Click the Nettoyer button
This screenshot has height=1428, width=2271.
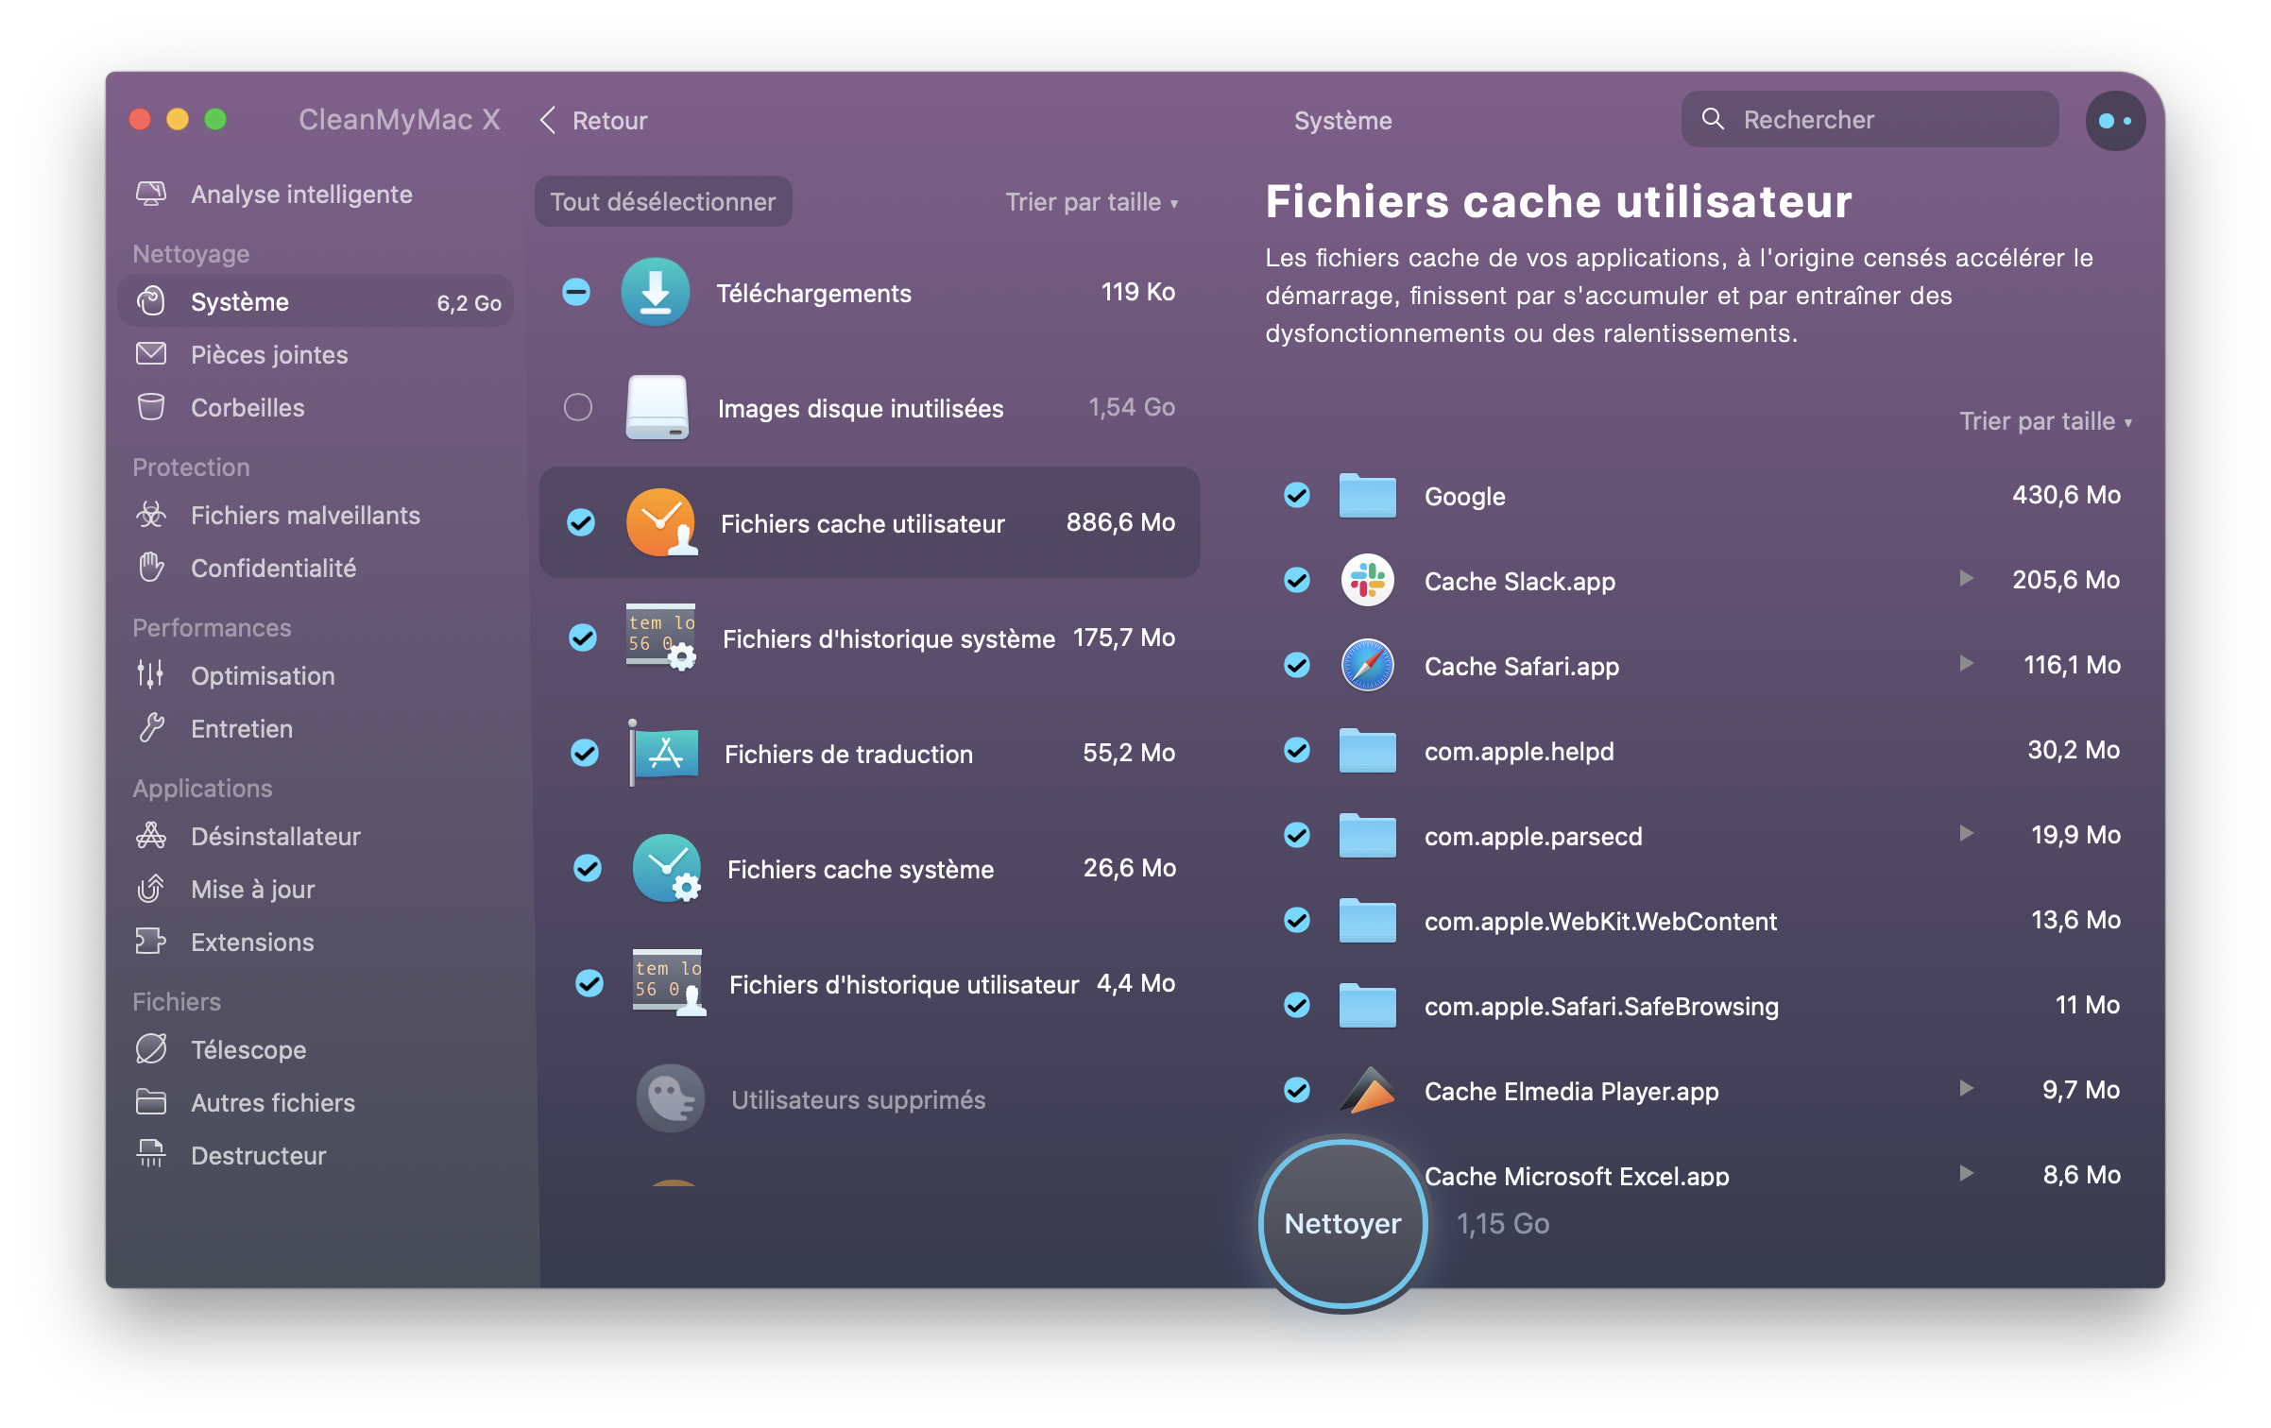(1342, 1224)
